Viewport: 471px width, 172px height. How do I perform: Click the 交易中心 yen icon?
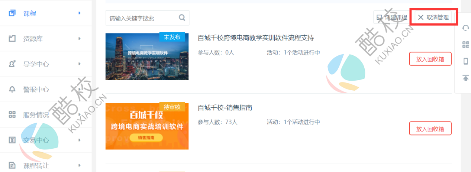coord(12,140)
